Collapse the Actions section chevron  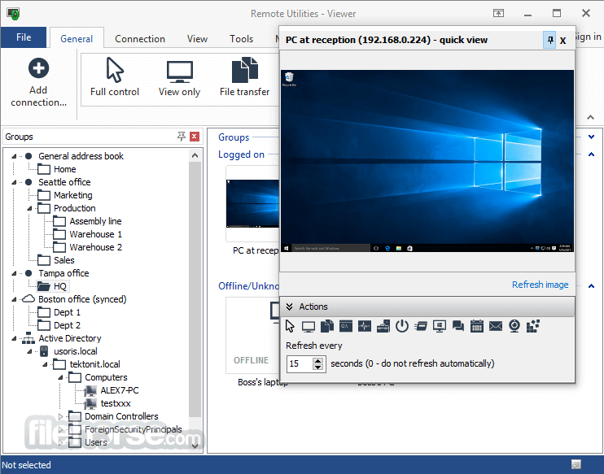tap(290, 307)
